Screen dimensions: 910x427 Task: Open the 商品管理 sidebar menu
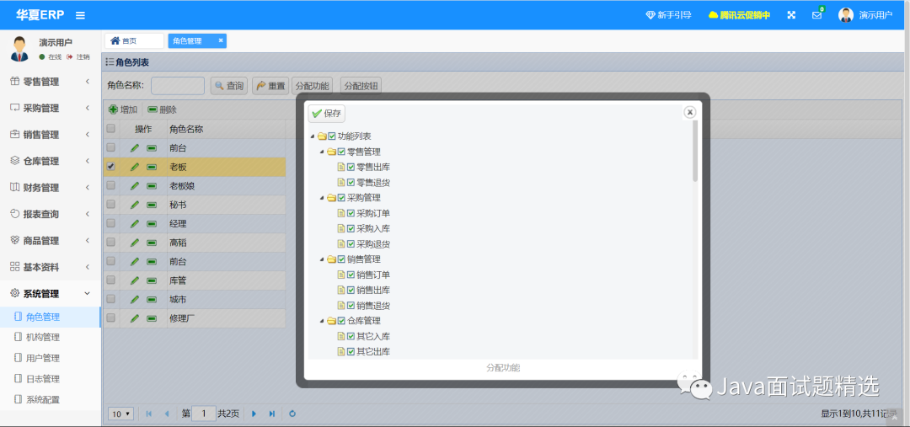51,240
